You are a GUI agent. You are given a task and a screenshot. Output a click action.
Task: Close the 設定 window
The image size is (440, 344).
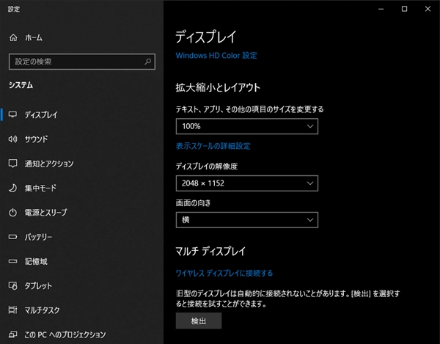(428, 9)
